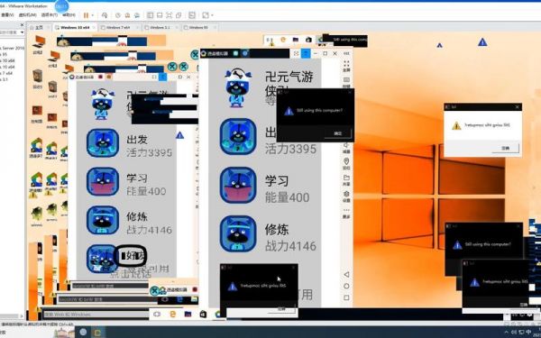Image resolution: width=541 pixels, height=338 pixels.
Task: Click the Android recent apps square button
Action: (x=346, y=297)
